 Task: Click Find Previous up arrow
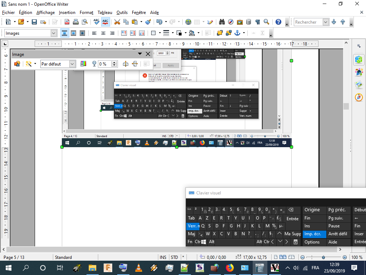pyautogui.click(x=343, y=22)
